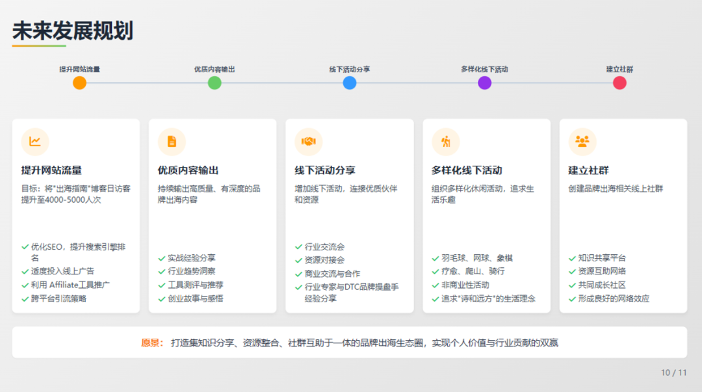The width and height of the screenshot is (702, 392).
Task: Click the document icon above 优质内容输出
Action: click(172, 142)
